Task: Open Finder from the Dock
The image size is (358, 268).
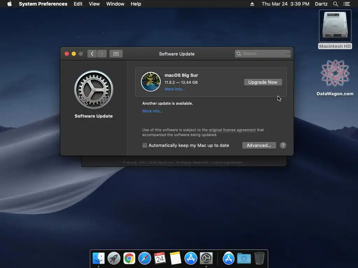Action: click(x=99, y=259)
